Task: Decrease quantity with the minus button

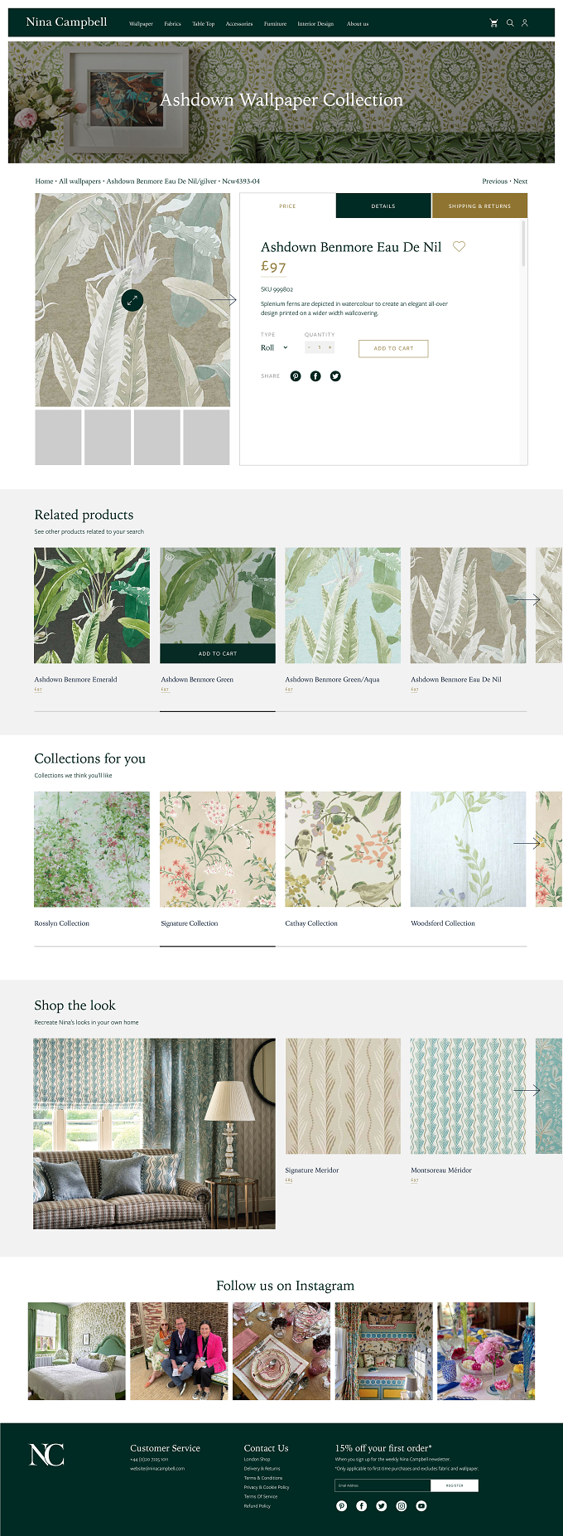Action: pyautogui.click(x=309, y=348)
